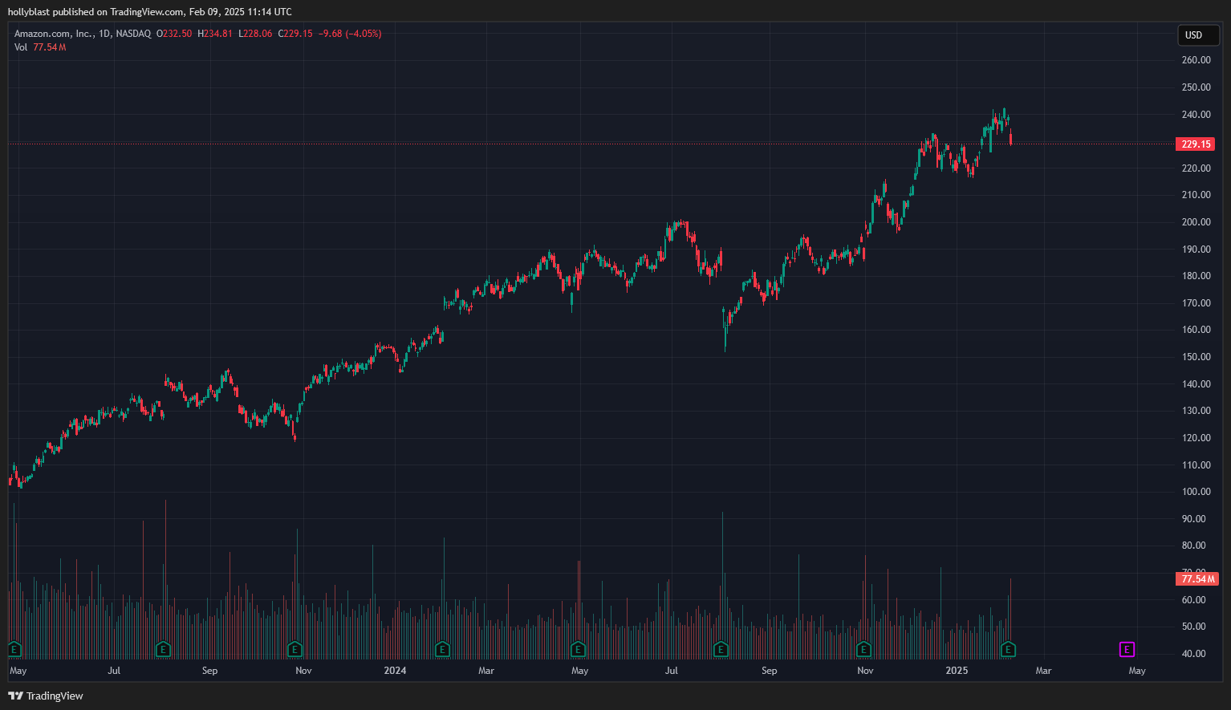Viewport: 1231px width, 710px height.
Task: Click the TradingView.com text in the header
Action: pos(148,12)
